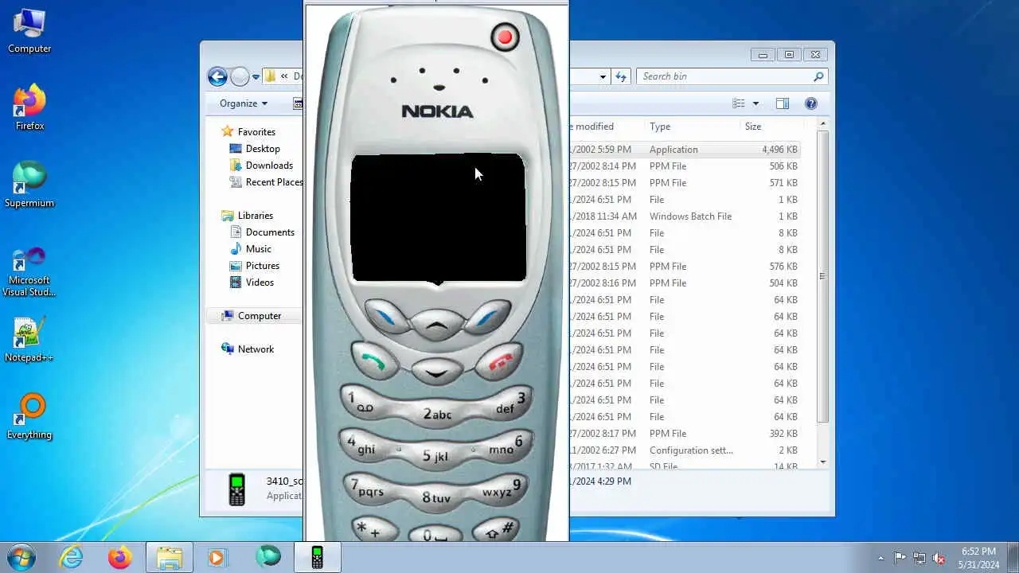
Task: Launch Internet Explorer from taskbar
Action: (x=71, y=557)
